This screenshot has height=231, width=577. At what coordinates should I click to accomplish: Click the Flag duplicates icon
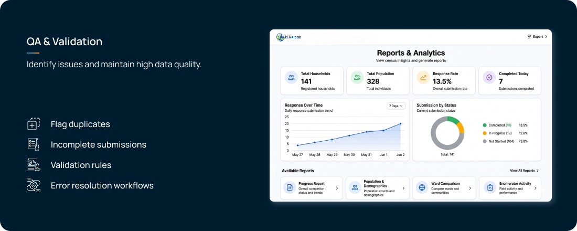[x=34, y=124]
